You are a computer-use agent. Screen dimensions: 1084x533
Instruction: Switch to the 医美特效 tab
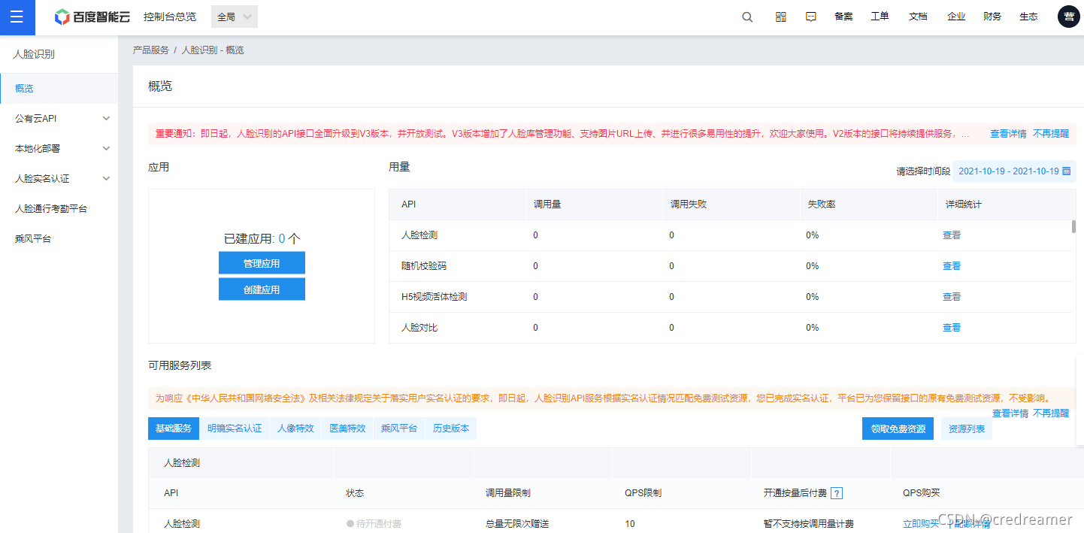tap(347, 429)
